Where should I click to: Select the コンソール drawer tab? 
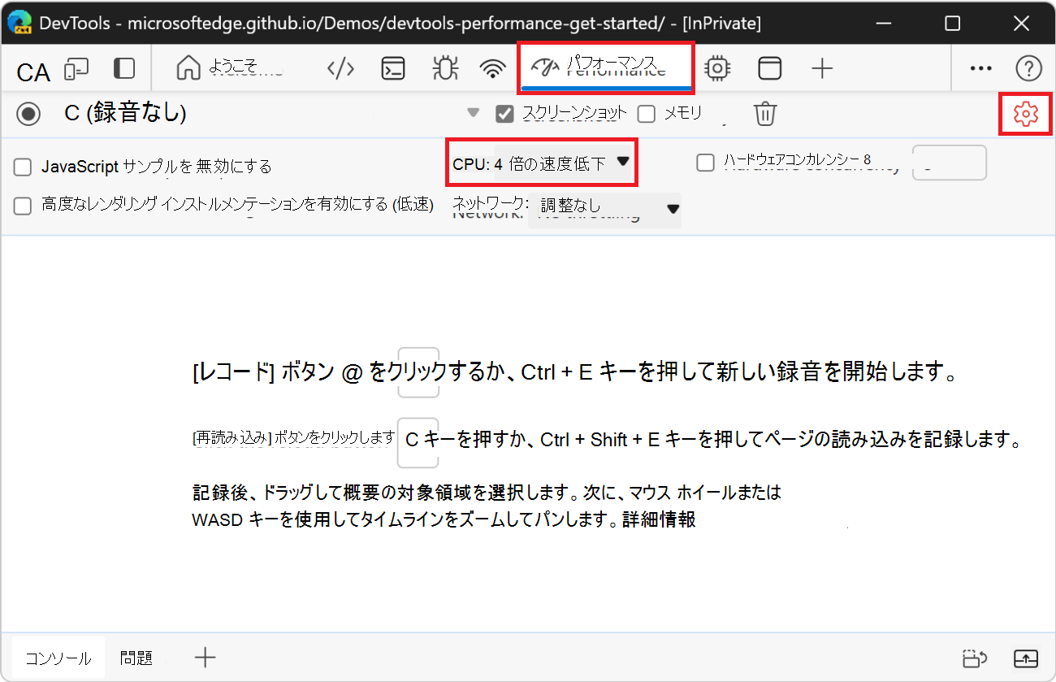coord(58,658)
